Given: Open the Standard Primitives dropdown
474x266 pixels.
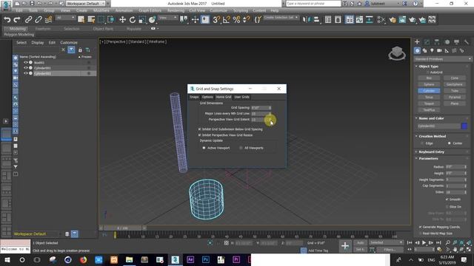Looking at the screenshot, I should 443,59.
